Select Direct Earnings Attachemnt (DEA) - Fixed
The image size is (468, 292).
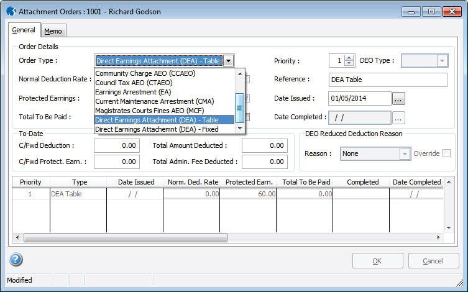click(x=165, y=129)
